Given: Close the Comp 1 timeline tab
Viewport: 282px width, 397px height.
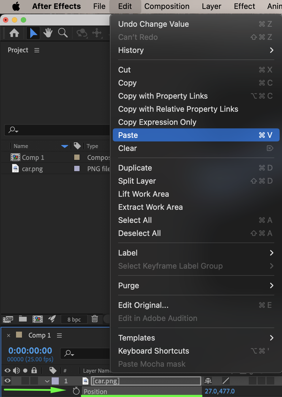Looking at the screenshot, I should click(9, 335).
